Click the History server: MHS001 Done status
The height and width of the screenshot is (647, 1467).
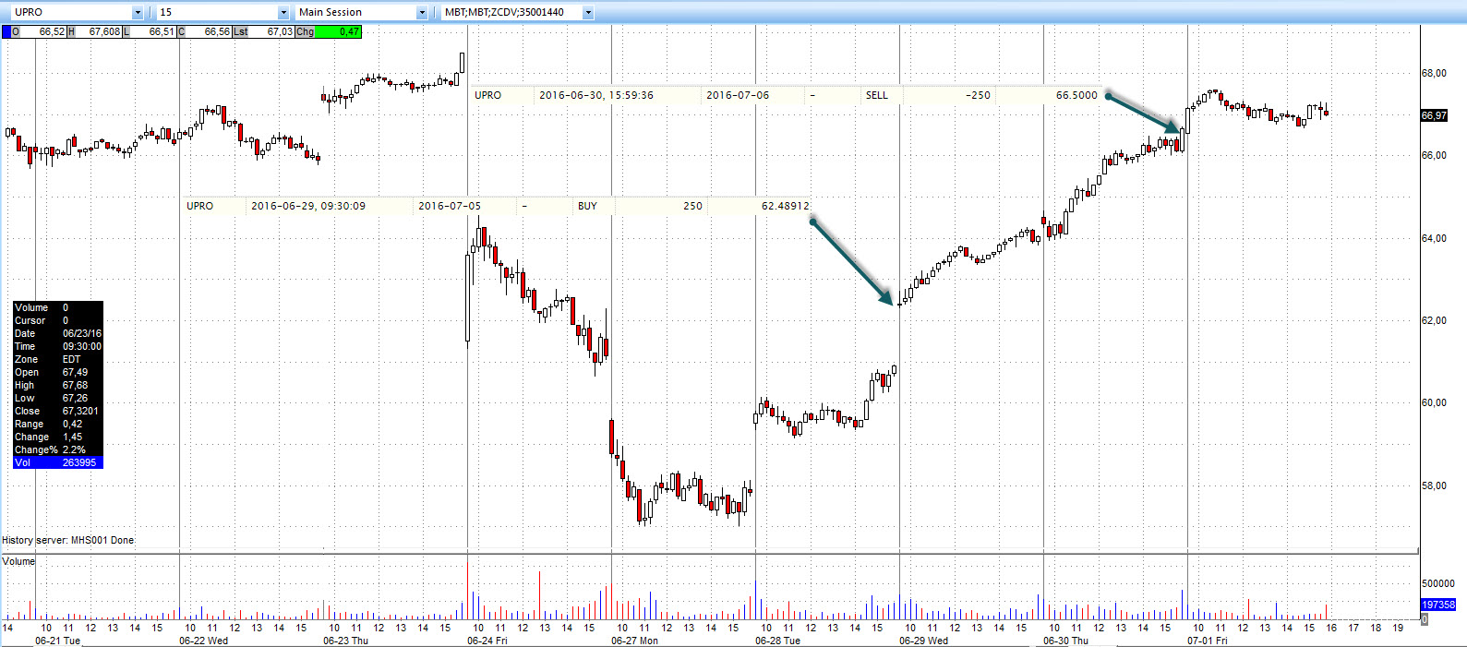67,540
